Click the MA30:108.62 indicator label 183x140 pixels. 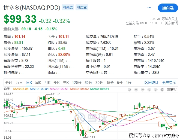pos(79,89)
